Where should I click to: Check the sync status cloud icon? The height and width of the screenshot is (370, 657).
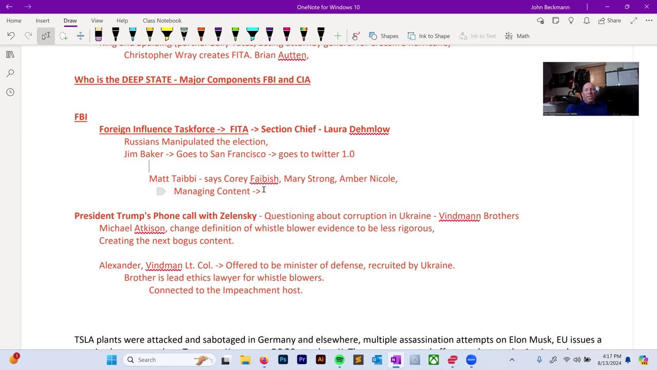tap(540, 21)
